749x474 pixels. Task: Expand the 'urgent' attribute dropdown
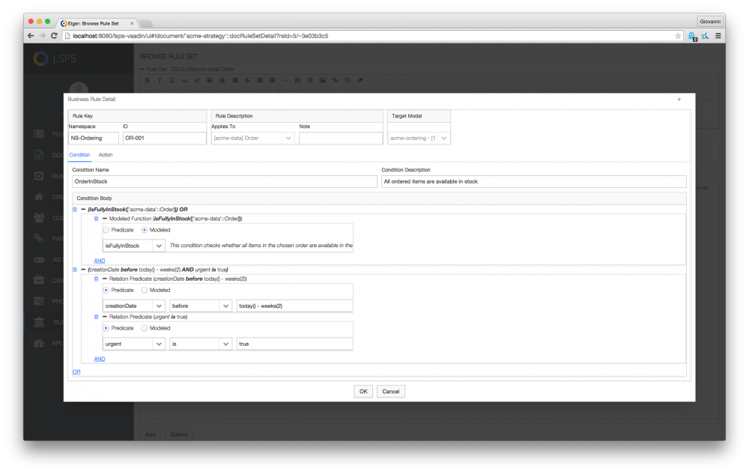(158, 344)
